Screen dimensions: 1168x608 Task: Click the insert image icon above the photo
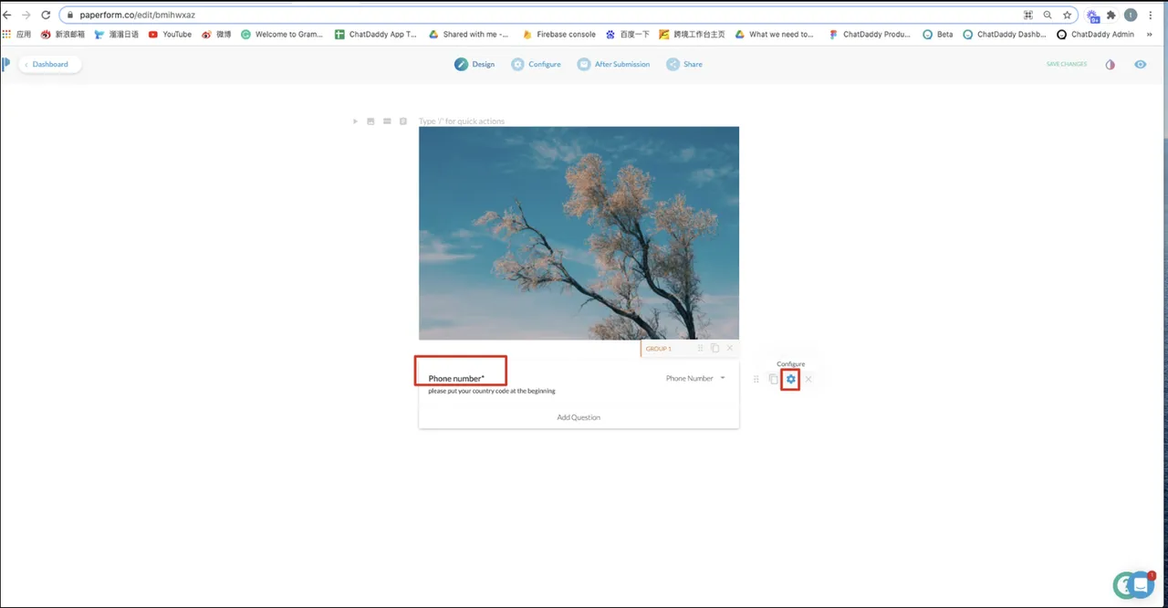tap(370, 121)
